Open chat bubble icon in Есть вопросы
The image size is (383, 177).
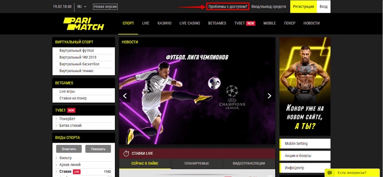tap(330, 173)
